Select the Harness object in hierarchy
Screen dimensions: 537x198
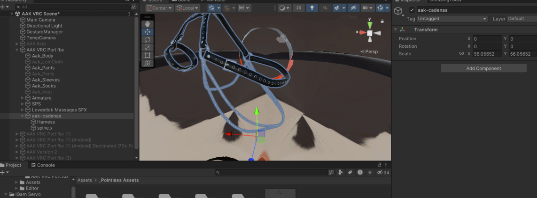click(46, 122)
